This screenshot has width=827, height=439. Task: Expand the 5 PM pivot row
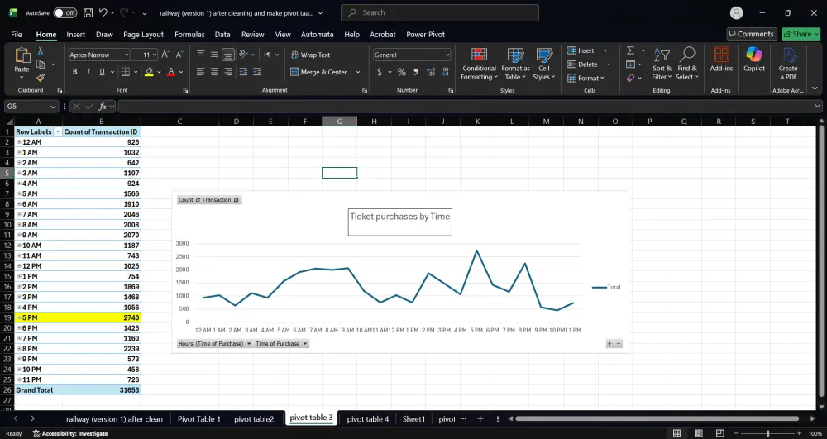tap(19, 317)
